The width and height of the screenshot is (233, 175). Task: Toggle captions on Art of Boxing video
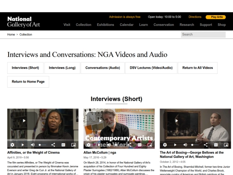tap(216, 145)
